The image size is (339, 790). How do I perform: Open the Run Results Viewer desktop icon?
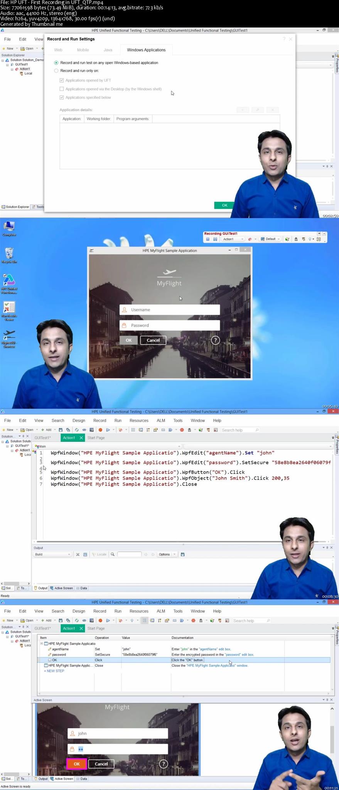point(9,311)
